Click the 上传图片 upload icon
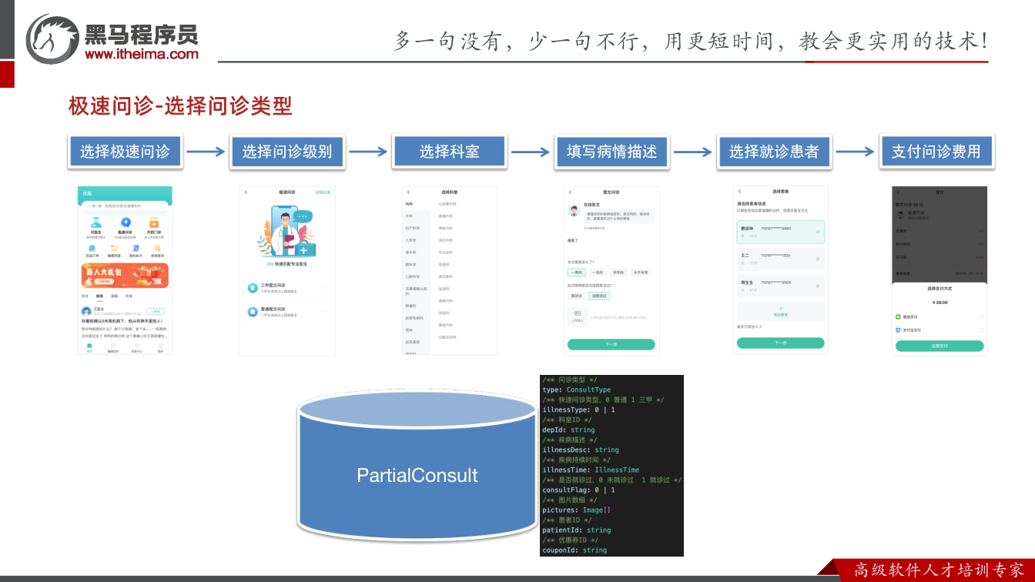This screenshot has width=1035, height=582. (x=578, y=313)
